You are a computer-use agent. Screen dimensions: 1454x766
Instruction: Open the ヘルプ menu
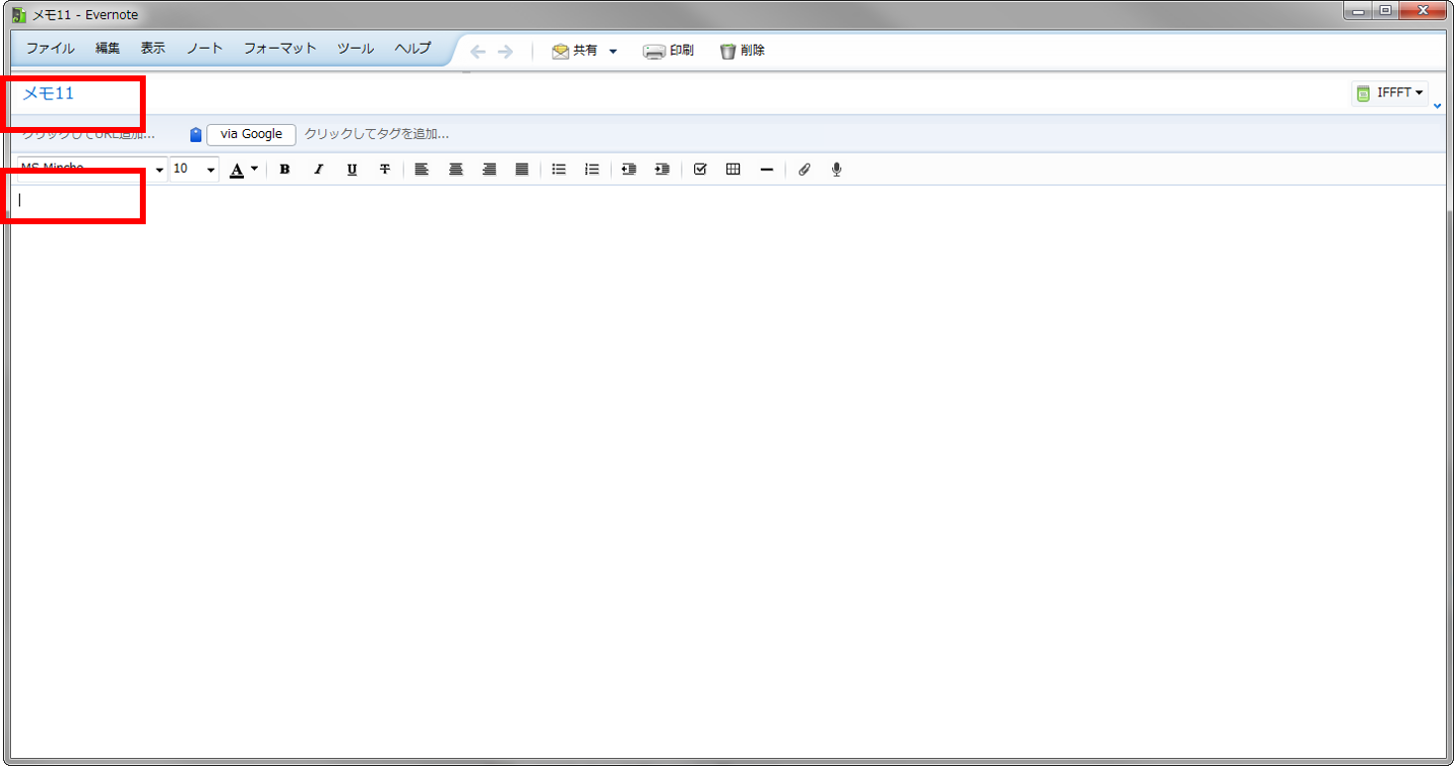413,48
